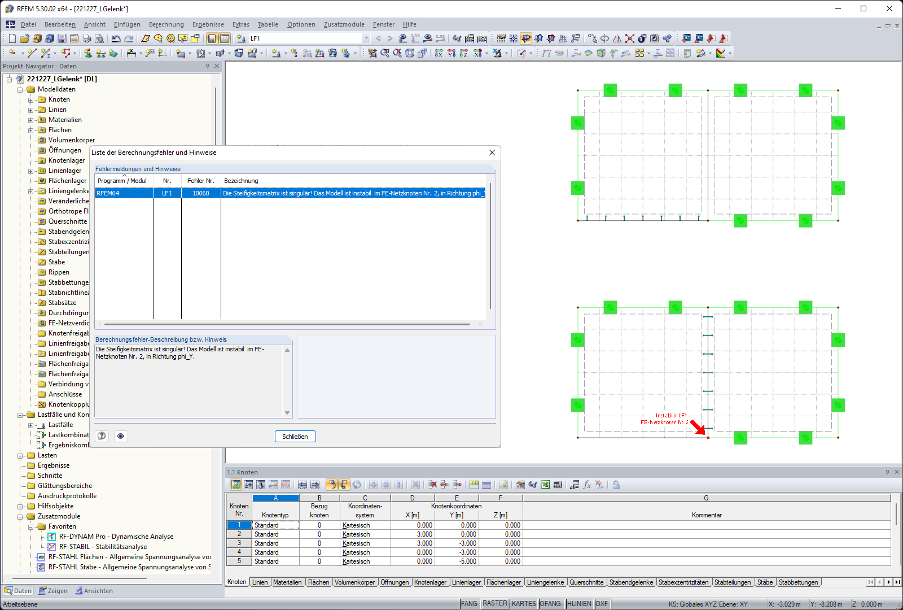Switch to the Ansichten navigator tab
Image resolution: width=903 pixels, height=610 pixels.
[94, 591]
